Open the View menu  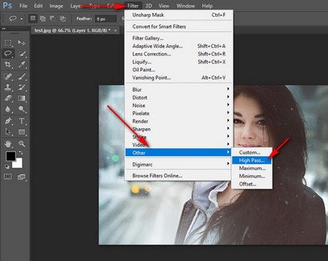pos(164,6)
